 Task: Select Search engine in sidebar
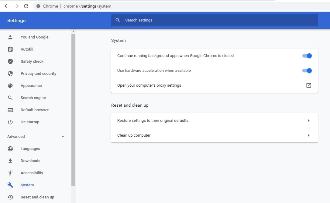click(33, 98)
